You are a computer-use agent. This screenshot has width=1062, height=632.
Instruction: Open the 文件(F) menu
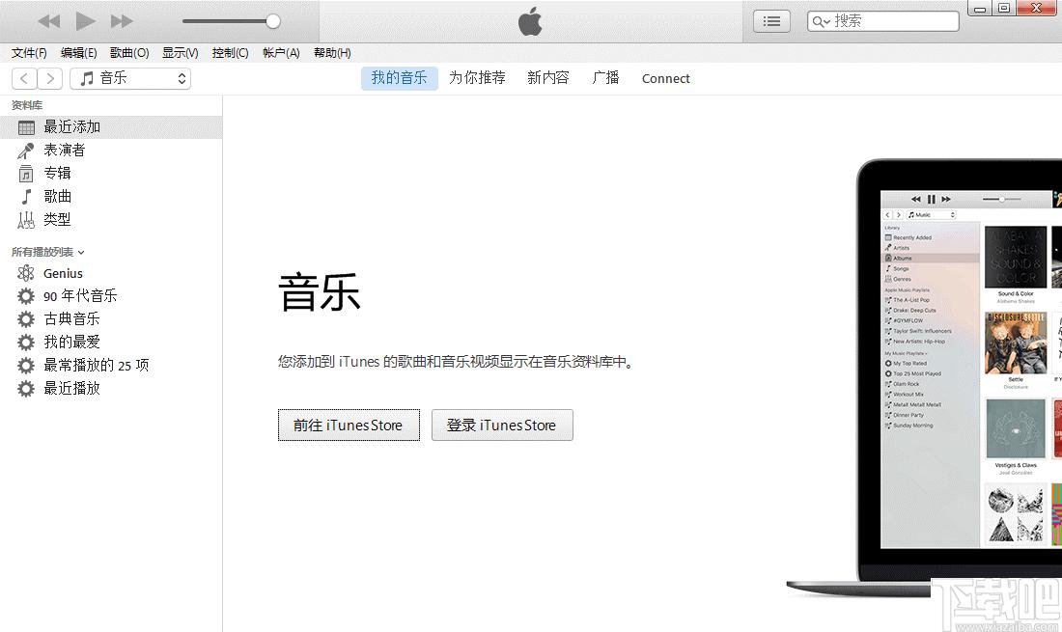click(x=29, y=53)
